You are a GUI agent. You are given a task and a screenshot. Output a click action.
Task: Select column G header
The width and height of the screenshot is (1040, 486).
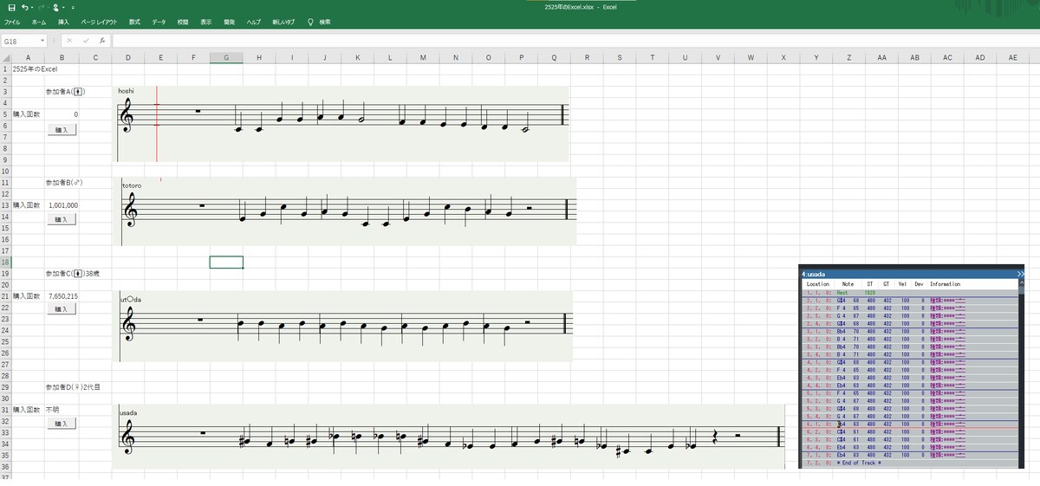[x=226, y=57]
